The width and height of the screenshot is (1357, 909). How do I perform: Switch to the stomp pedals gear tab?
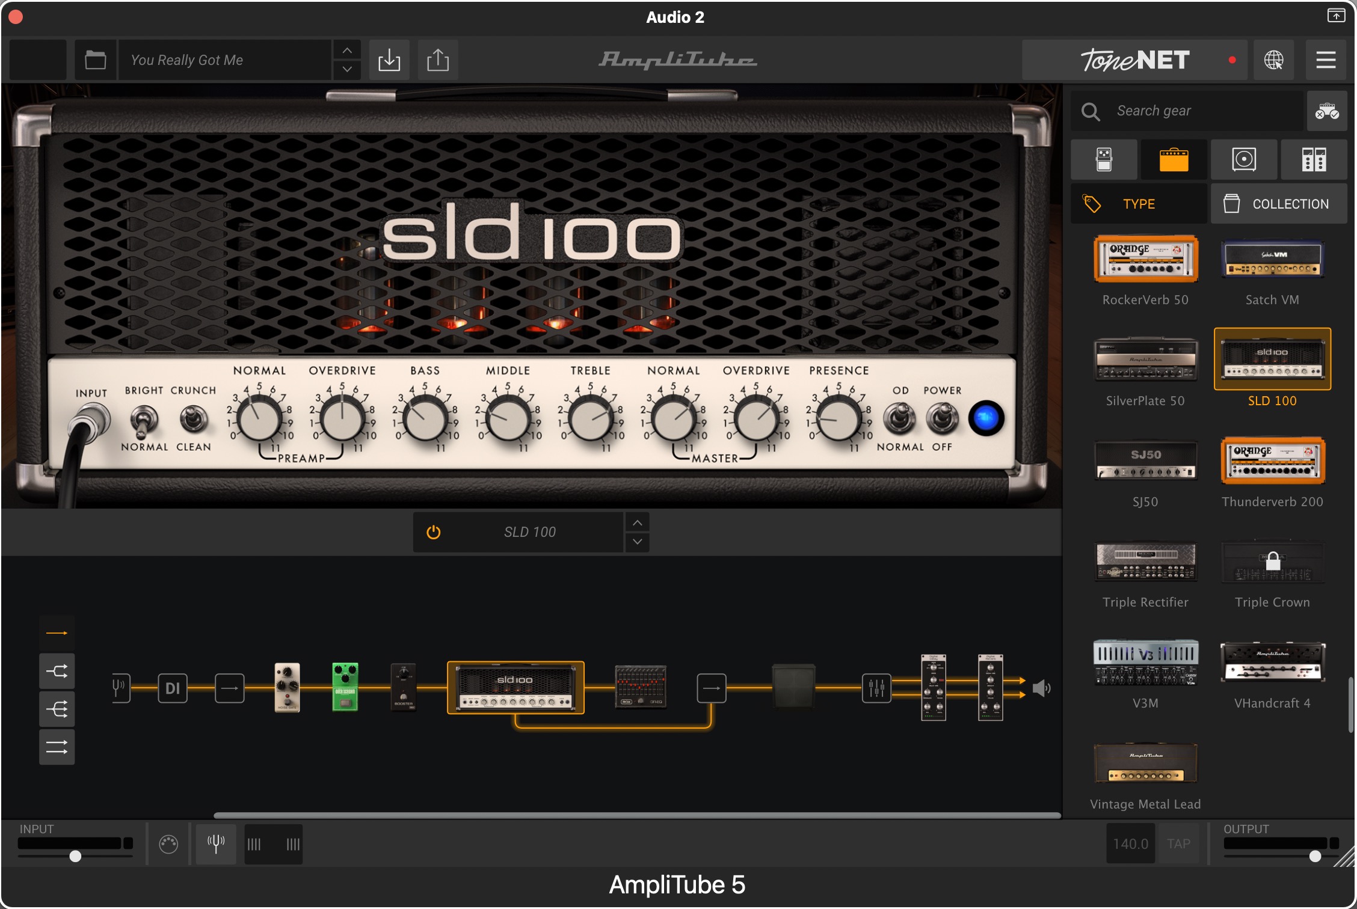click(x=1104, y=160)
